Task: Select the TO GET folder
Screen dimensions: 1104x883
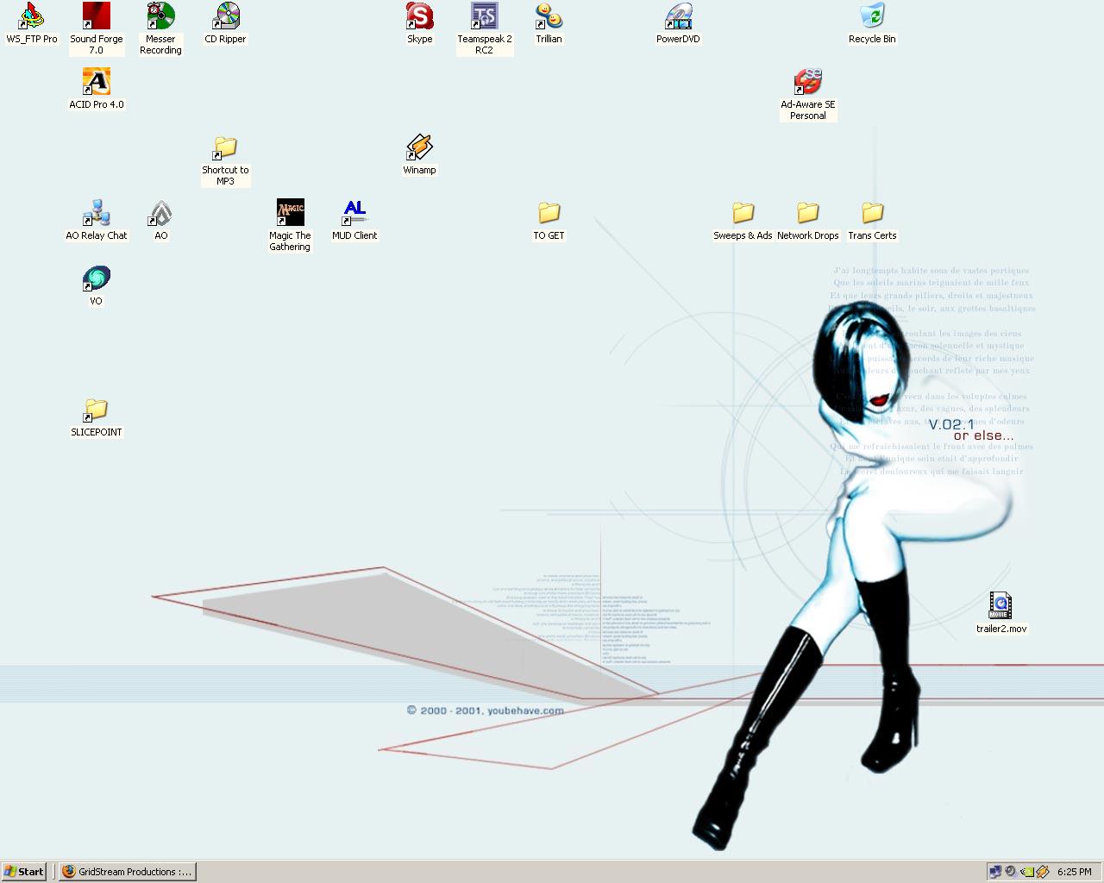Action: pyautogui.click(x=549, y=213)
